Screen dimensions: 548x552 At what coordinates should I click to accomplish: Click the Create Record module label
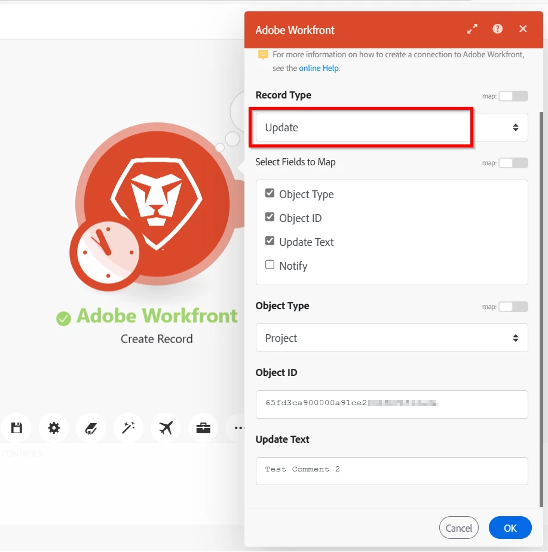point(157,339)
